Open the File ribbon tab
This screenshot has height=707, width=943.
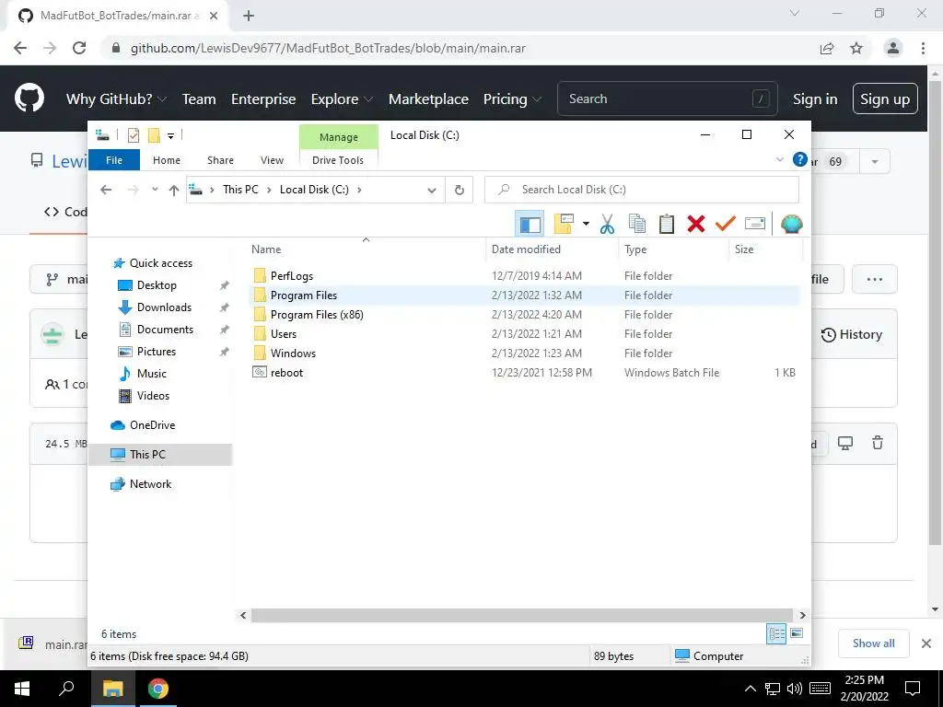(x=114, y=160)
